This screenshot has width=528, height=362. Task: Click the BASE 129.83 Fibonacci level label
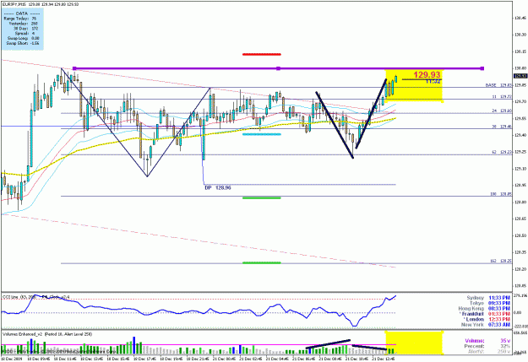(x=499, y=85)
